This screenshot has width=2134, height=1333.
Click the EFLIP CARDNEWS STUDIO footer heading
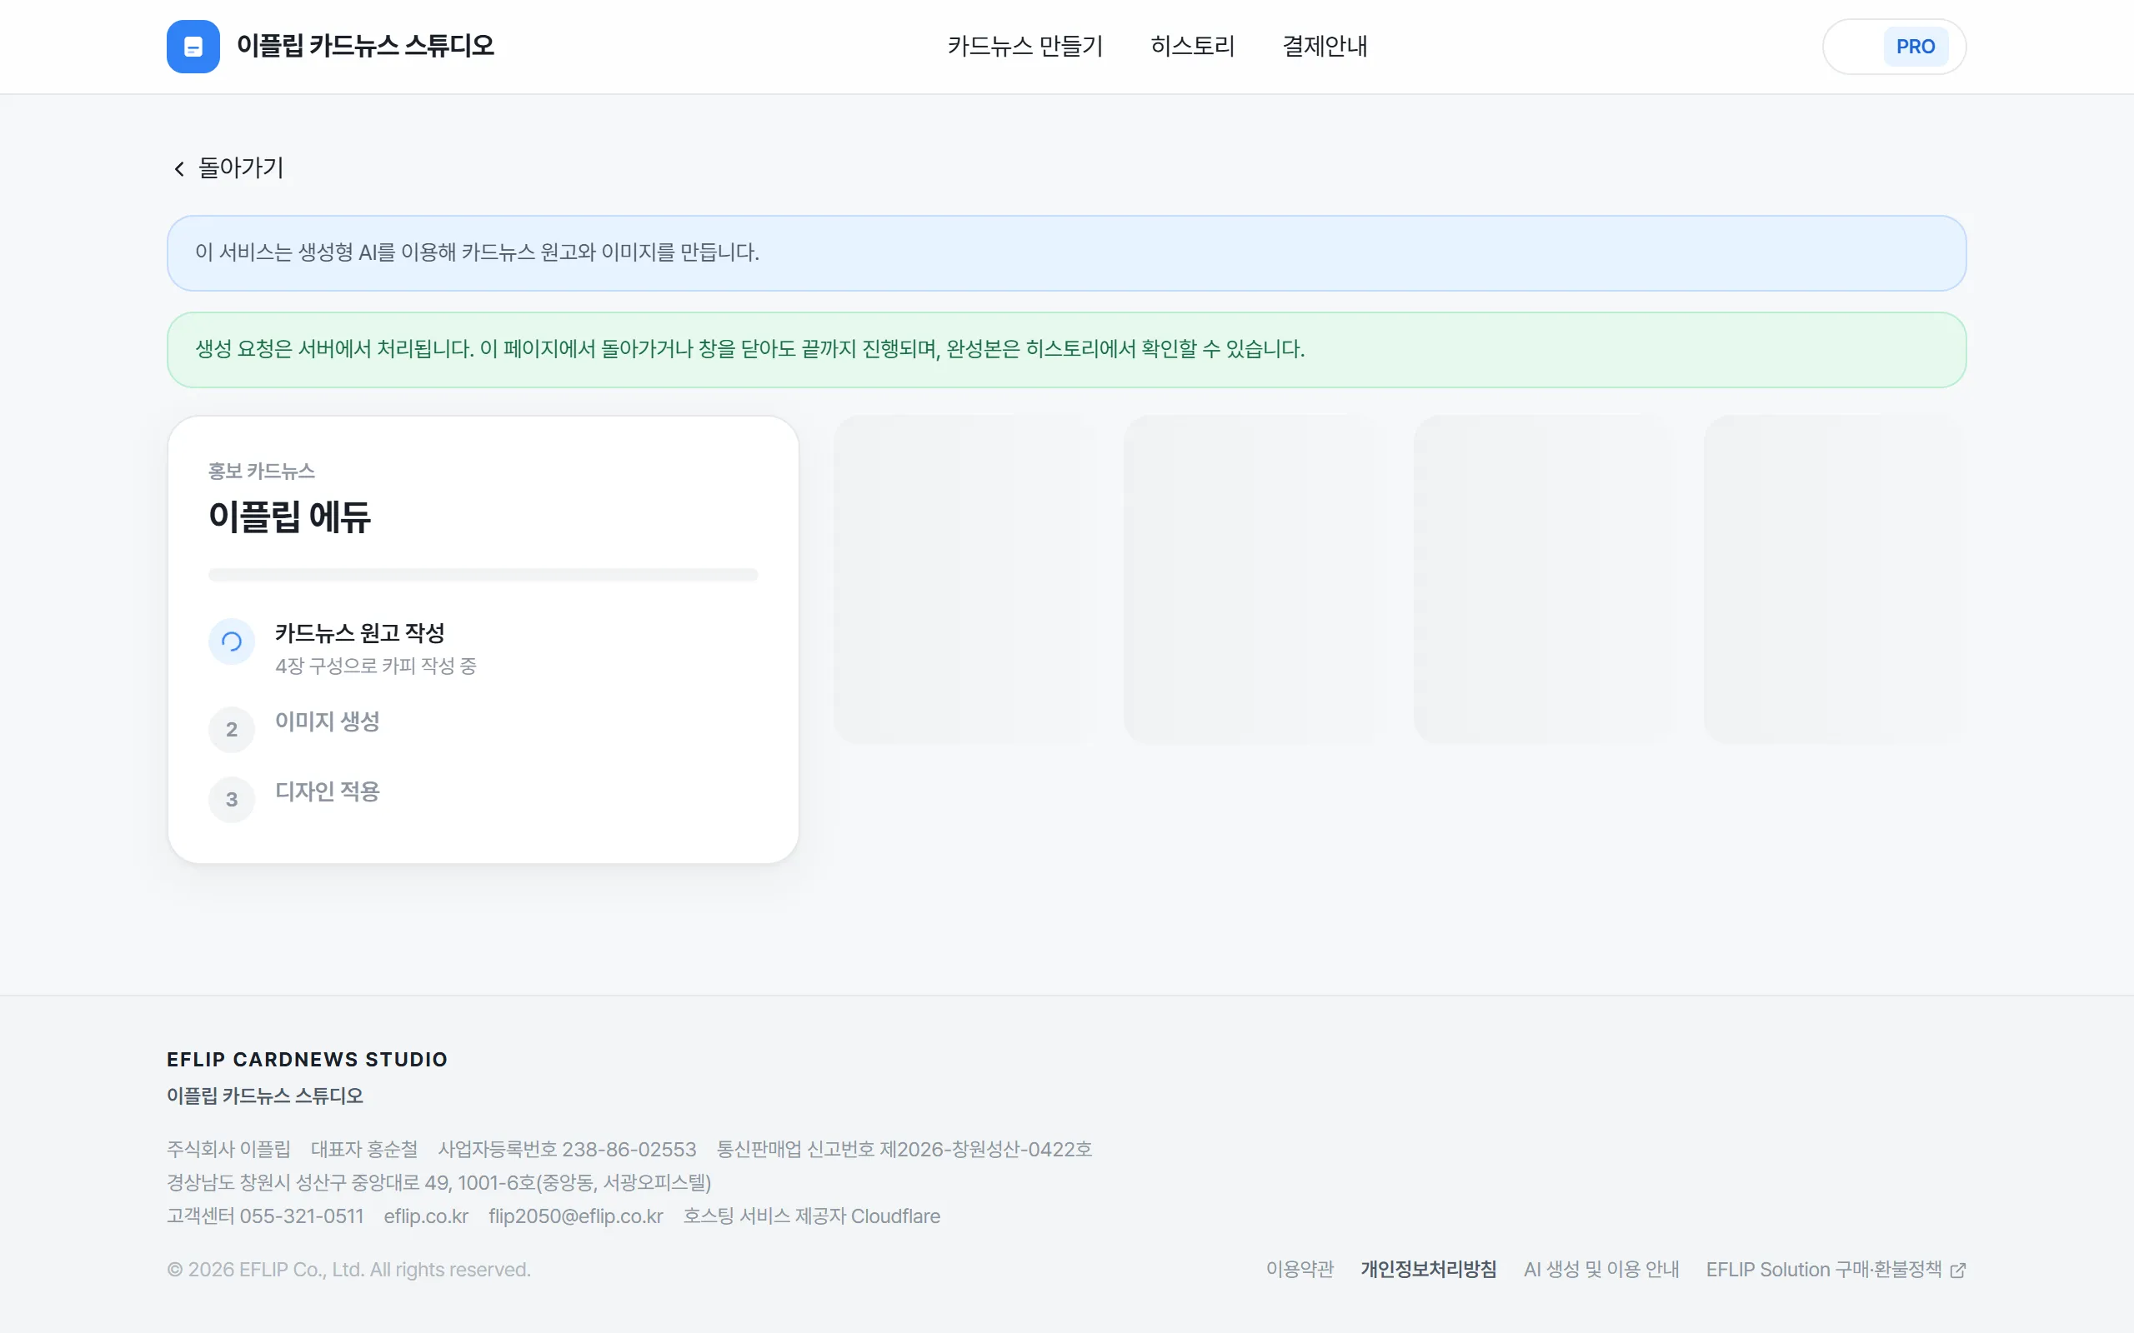307,1060
